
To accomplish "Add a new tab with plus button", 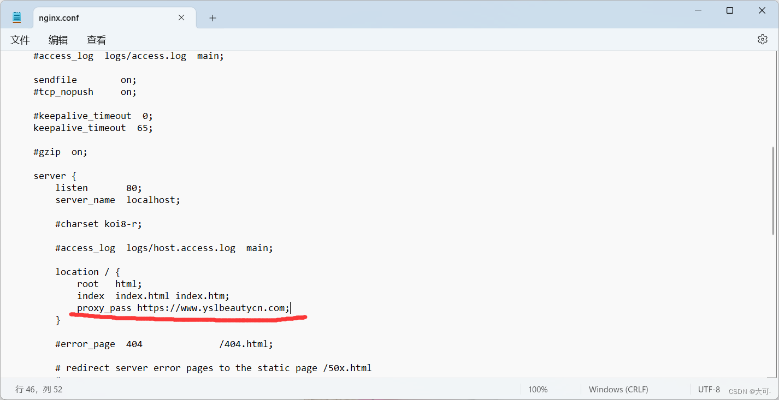I will coord(213,18).
